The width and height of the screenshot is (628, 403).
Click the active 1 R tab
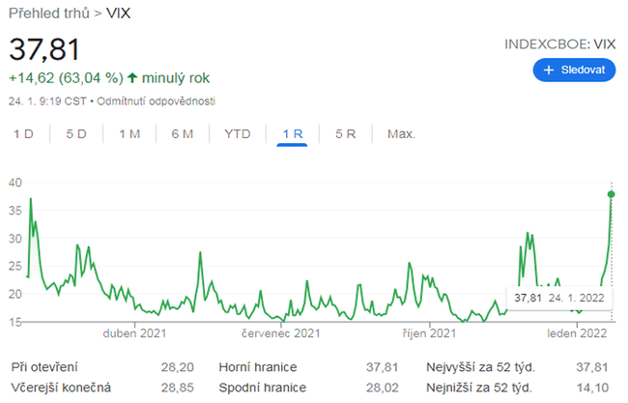pos(292,134)
